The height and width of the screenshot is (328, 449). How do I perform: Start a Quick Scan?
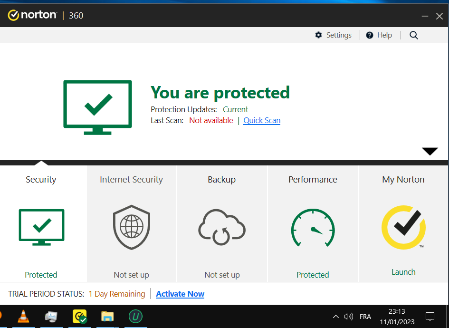[262, 120]
